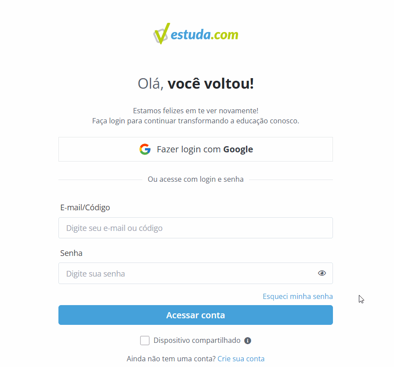Show password using the eye icon
394x367 pixels.
point(322,273)
